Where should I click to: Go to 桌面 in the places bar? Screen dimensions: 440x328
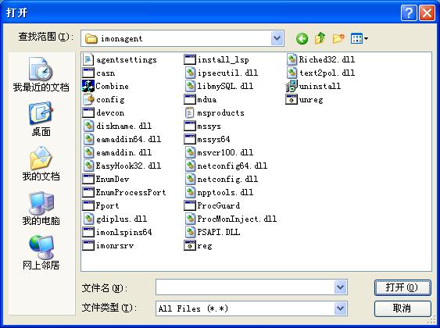[41, 119]
